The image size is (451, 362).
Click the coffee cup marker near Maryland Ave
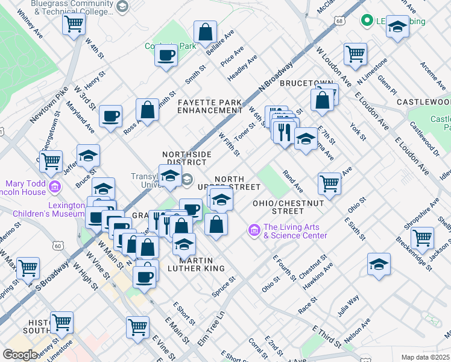click(x=111, y=117)
